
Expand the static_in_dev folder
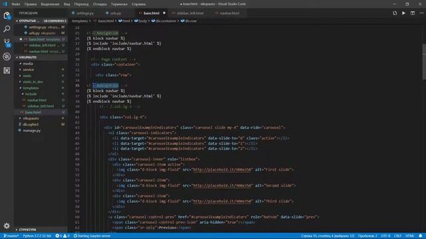pyautogui.click(x=41, y=82)
